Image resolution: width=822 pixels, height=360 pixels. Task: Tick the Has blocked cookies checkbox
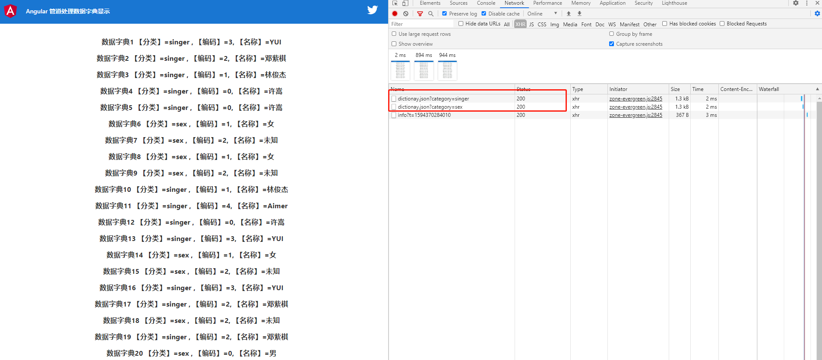[665, 24]
